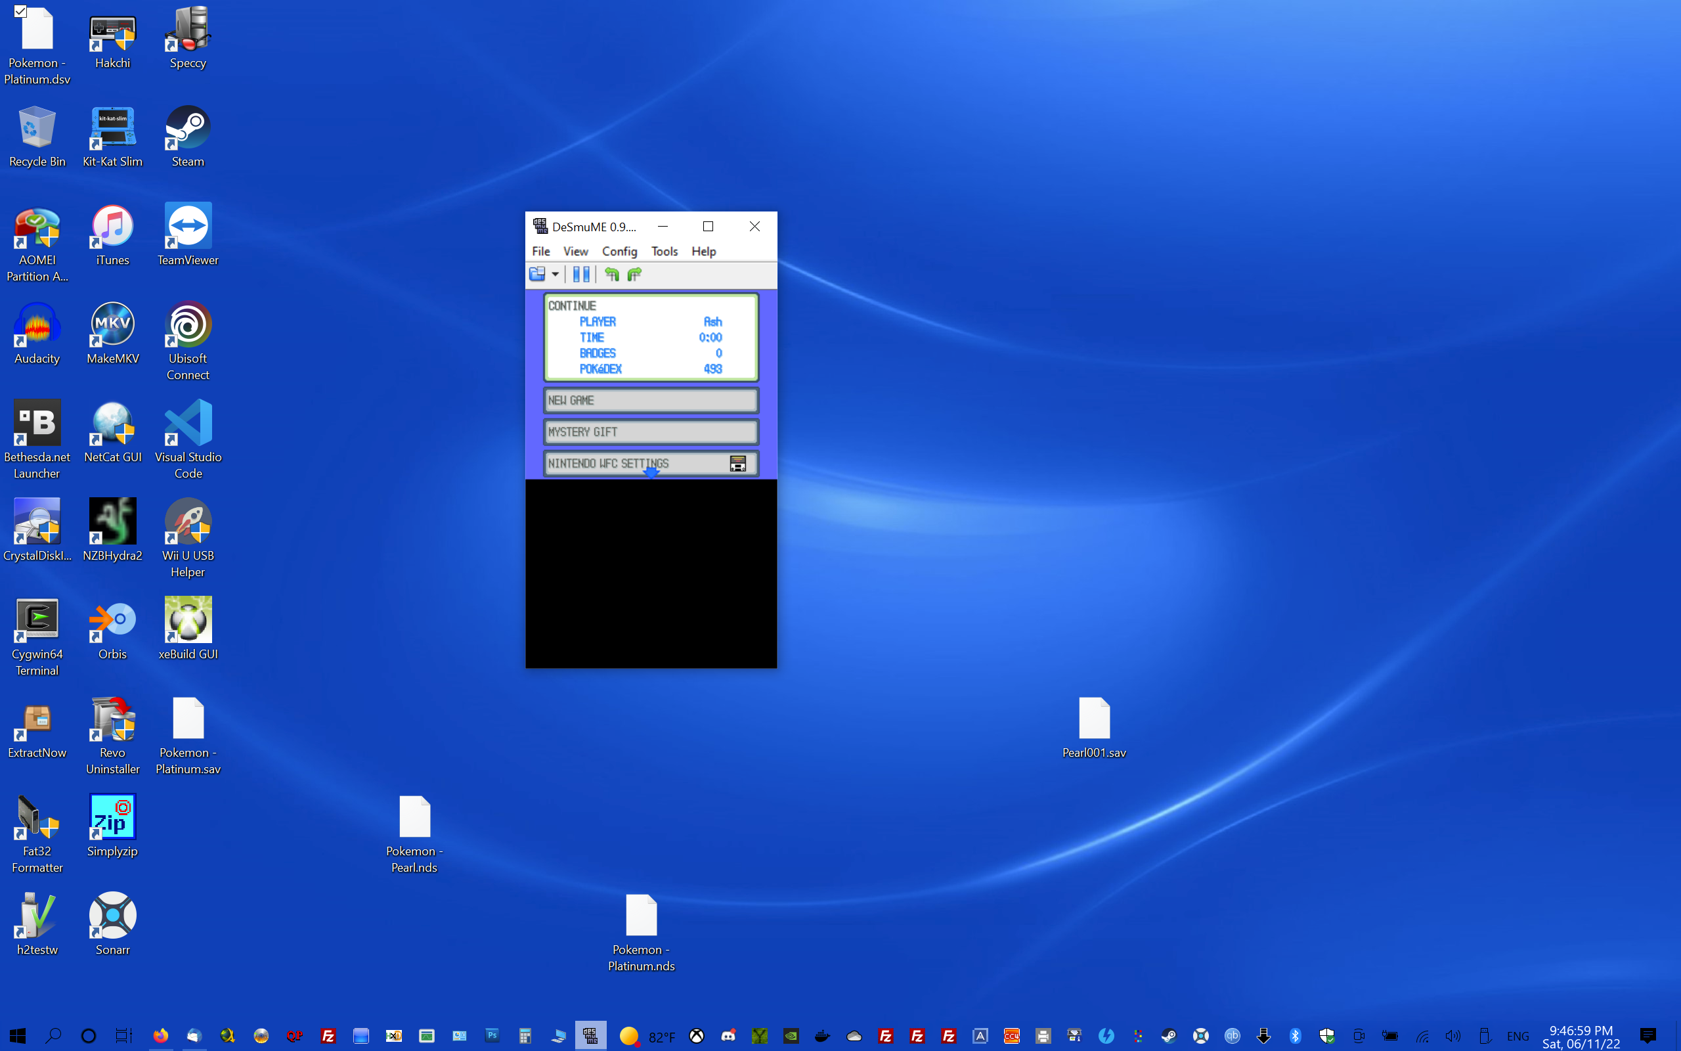This screenshot has width=1681, height=1051.
Task: Select the Simplyzip desktop shortcut
Action: coord(112,827)
